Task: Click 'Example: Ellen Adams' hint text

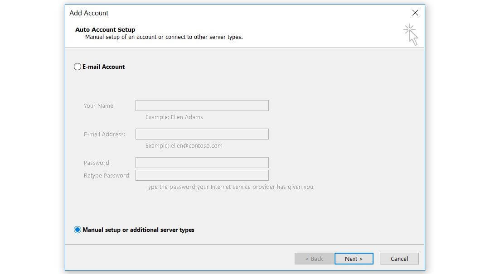Action: 174,117
